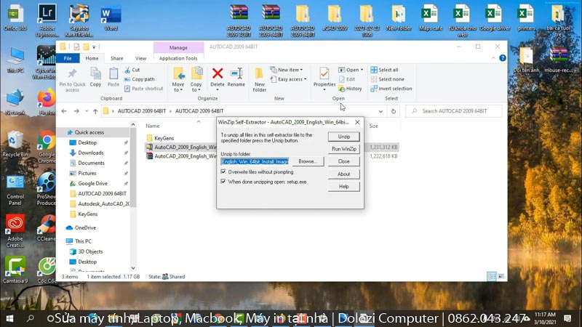Screen dimensions: 582x327
Task: Click Search AUTOCAD 2009 64BIT field
Action: click(454, 111)
